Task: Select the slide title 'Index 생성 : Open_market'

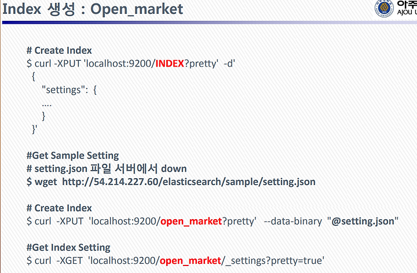Action: (x=93, y=9)
